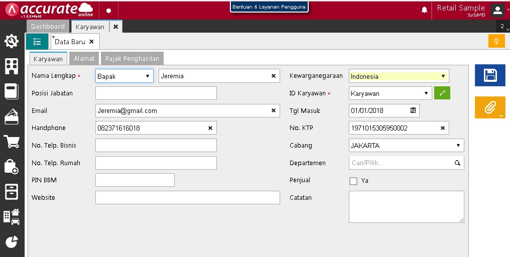Viewport: 510px width, 257px height.
Task: Click the PIN BBM input field
Action: [x=135, y=180]
